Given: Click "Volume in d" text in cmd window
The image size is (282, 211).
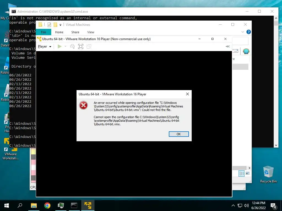Looking at the screenshot, I should click(24, 53).
